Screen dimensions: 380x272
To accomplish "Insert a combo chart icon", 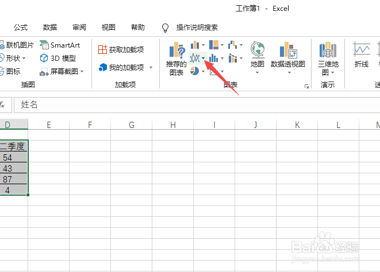I will click(x=233, y=58).
